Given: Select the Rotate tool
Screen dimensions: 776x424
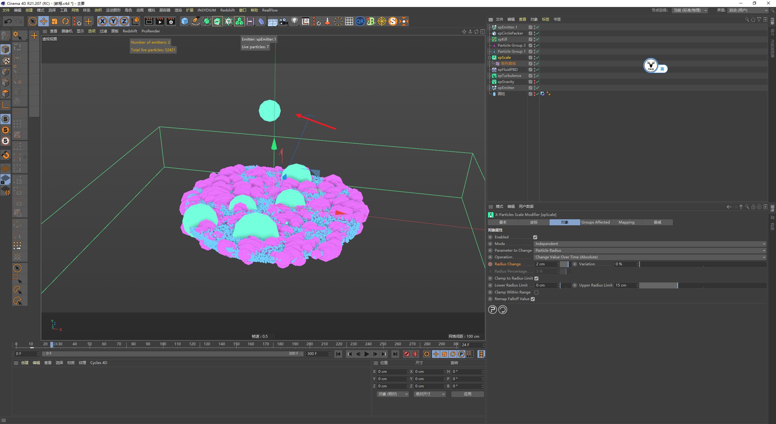Looking at the screenshot, I should tap(65, 21).
